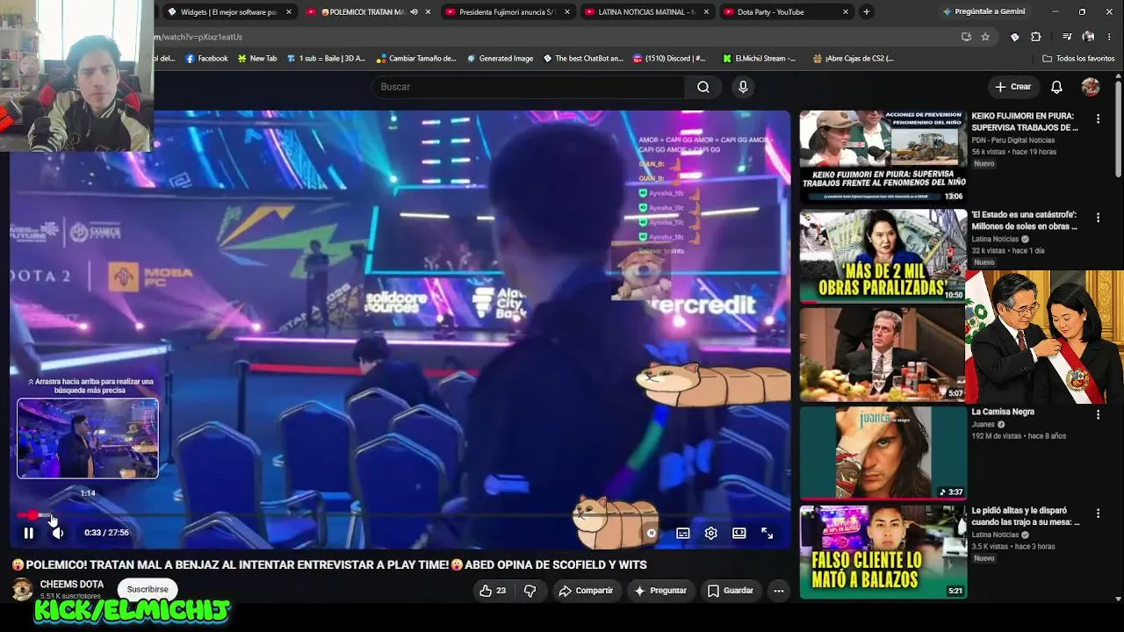This screenshot has width=1124, height=632.
Task: Click the Pregúntale a Gemini button
Action: pyautogui.click(x=983, y=12)
